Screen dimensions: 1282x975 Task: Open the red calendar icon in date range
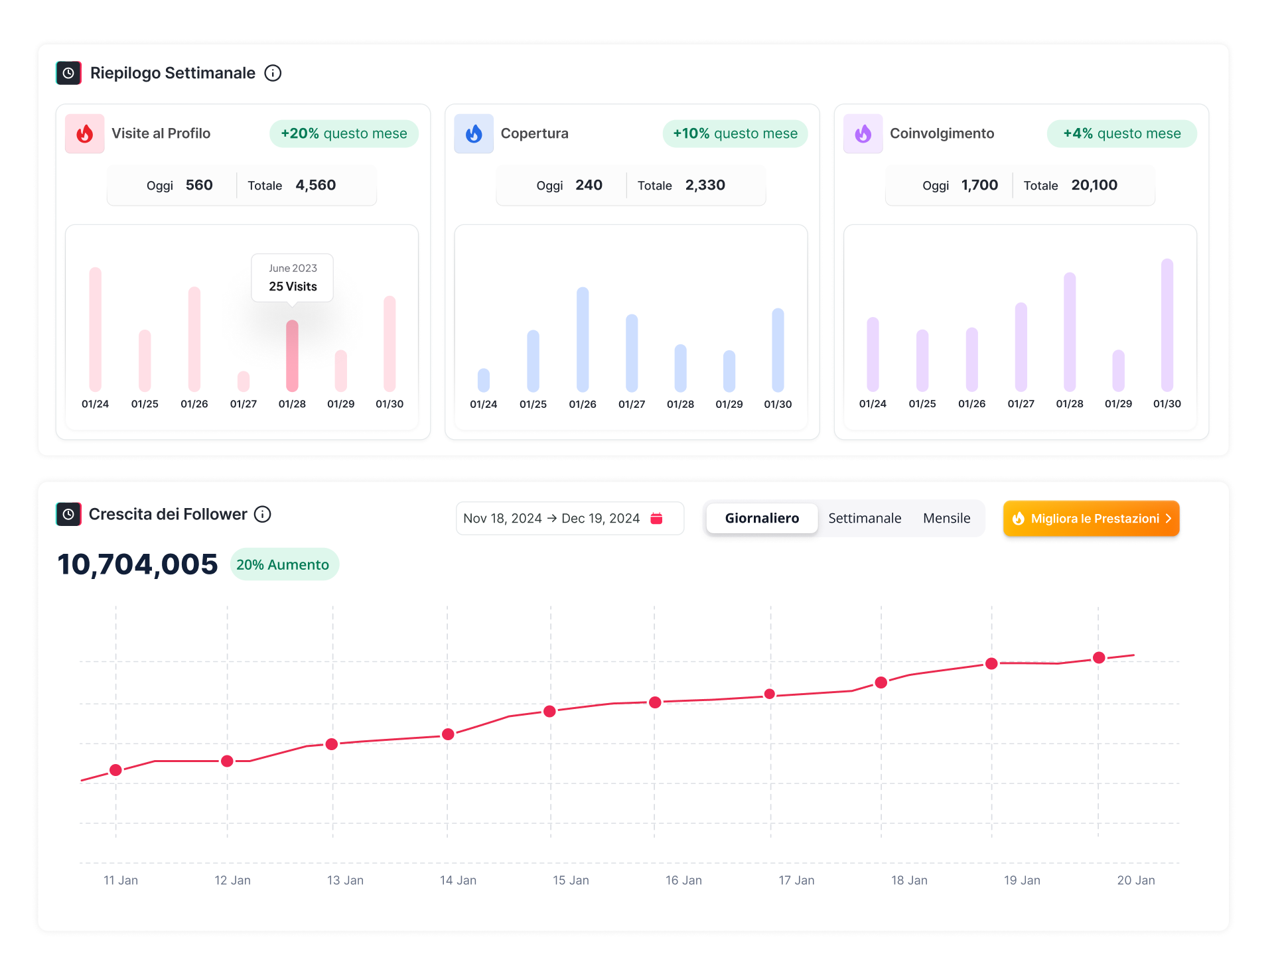tap(656, 518)
